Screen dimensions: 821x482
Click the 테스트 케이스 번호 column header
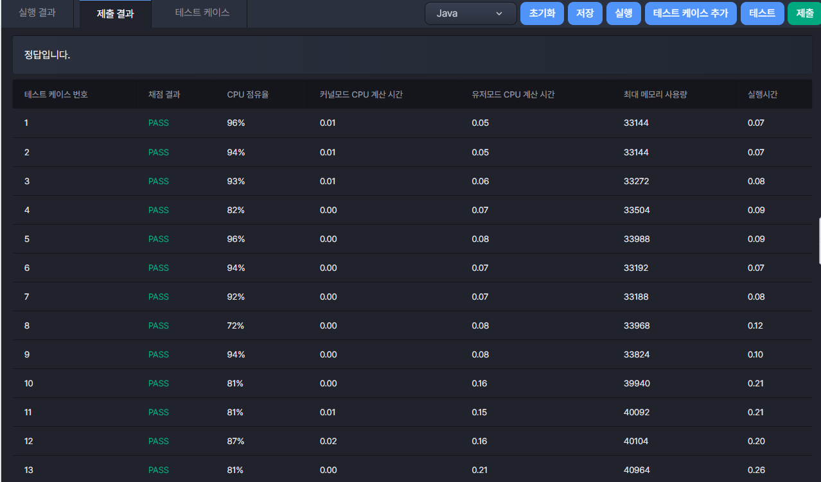[56, 94]
